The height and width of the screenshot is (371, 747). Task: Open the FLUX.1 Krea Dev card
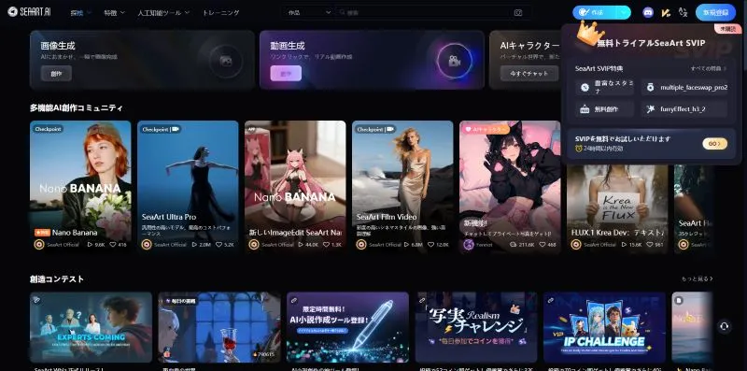pyautogui.click(x=617, y=209)
